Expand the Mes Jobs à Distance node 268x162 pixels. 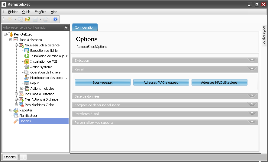click(x=16, y=94)
